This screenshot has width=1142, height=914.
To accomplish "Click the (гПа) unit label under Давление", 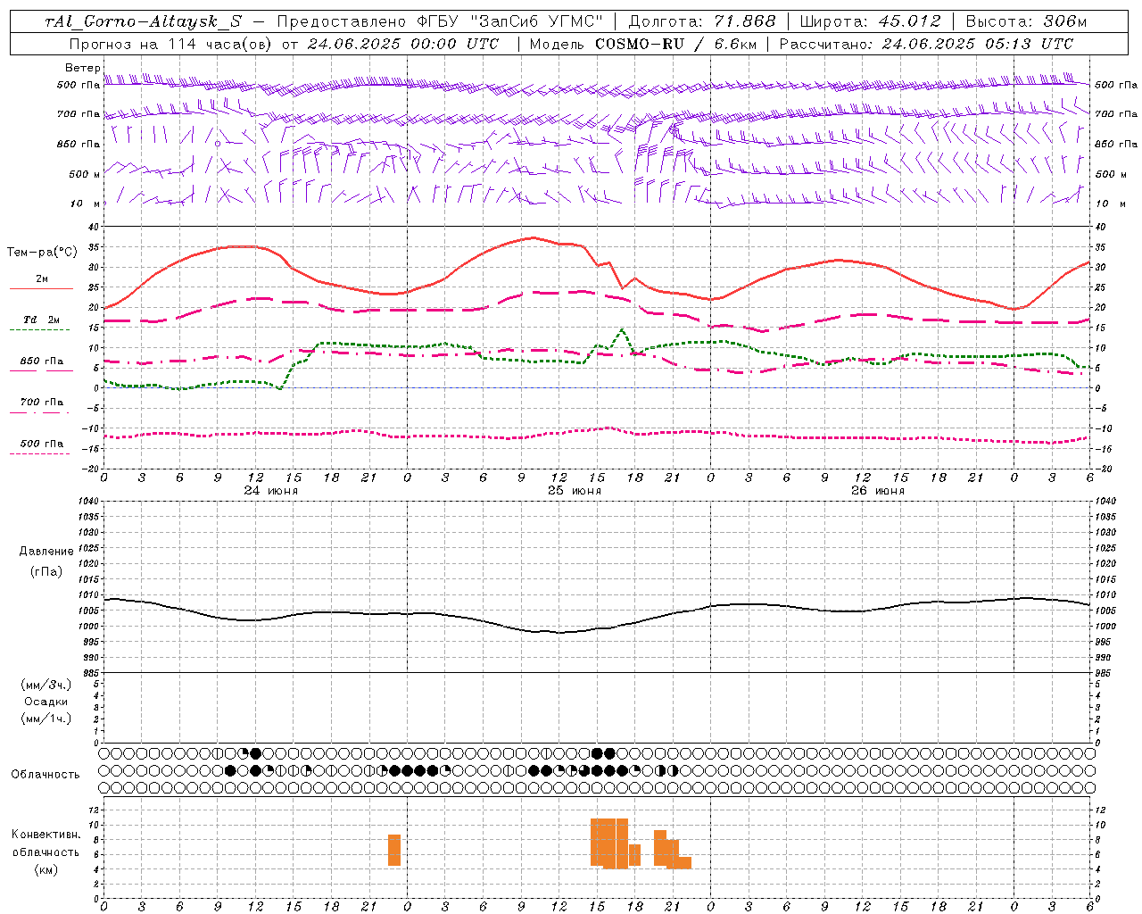I will point(46,572).
